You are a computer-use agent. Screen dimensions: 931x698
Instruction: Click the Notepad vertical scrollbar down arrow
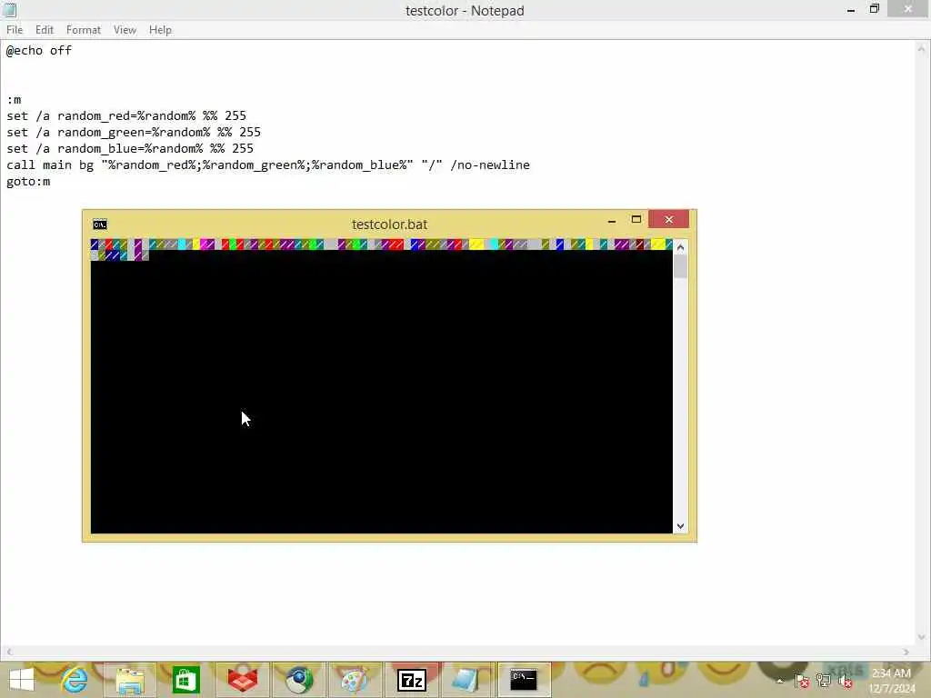point(922,637)
